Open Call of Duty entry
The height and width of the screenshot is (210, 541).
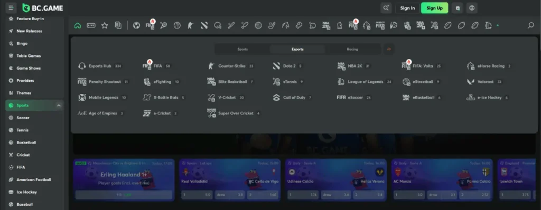pyautogui.click(x=292, y=98)
